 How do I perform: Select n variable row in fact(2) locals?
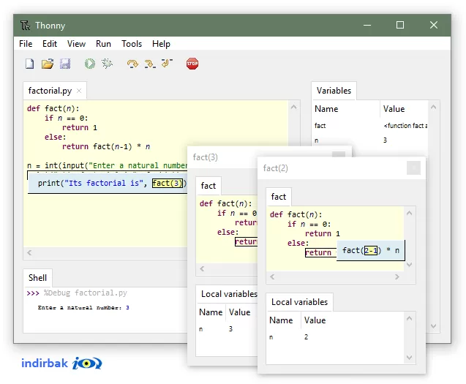tap(335, 337)
